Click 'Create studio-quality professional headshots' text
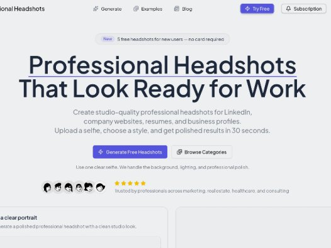 143,112
